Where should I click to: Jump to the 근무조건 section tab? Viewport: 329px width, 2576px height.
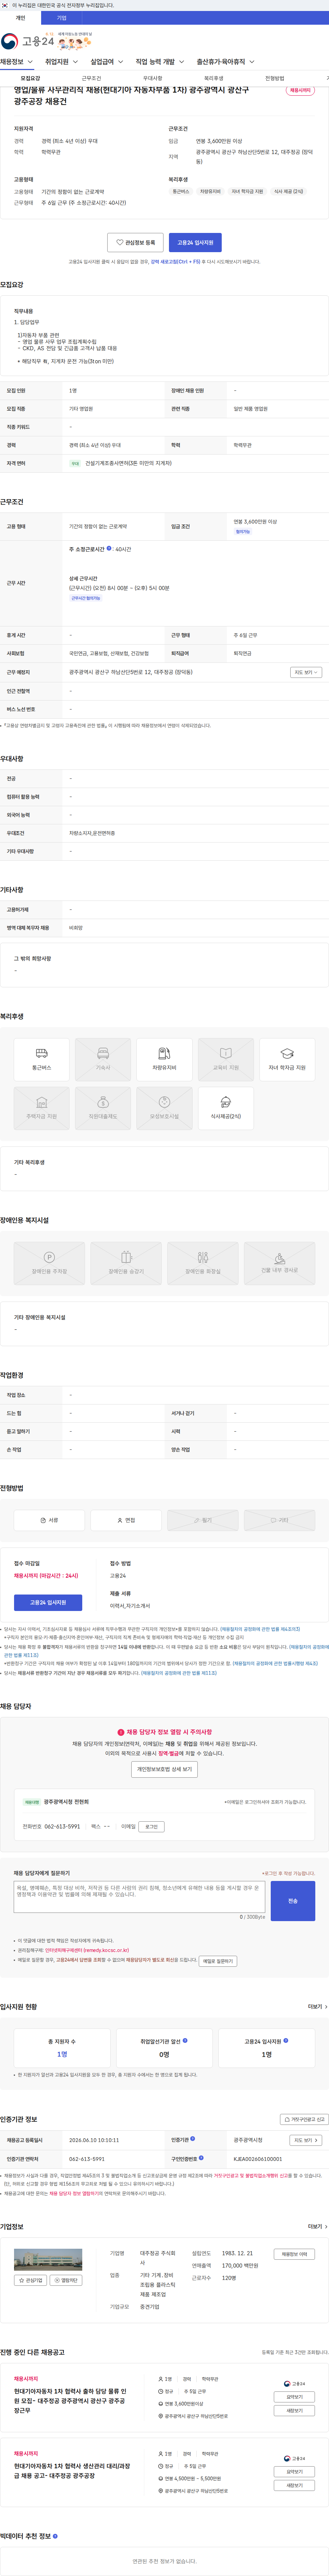(91, 78)
